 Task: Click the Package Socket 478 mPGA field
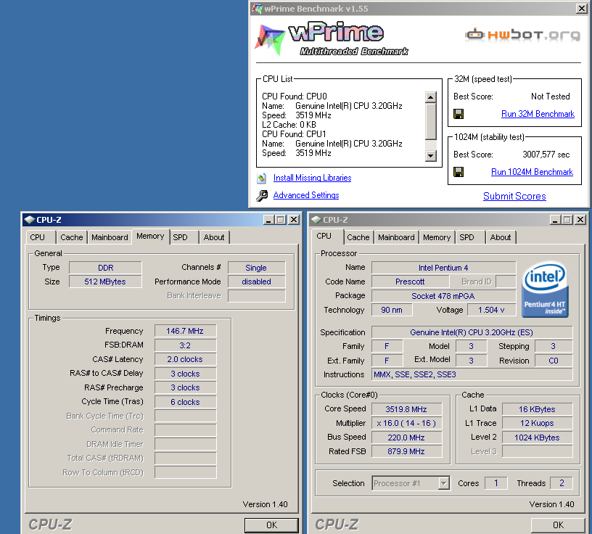click(443, 296)
